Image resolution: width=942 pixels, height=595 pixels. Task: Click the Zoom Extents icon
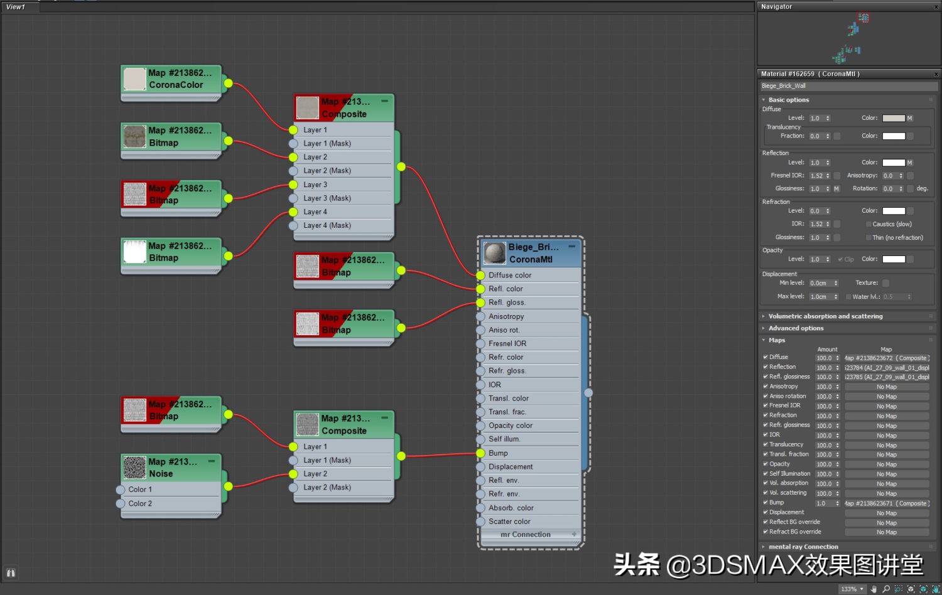point(911,589)
